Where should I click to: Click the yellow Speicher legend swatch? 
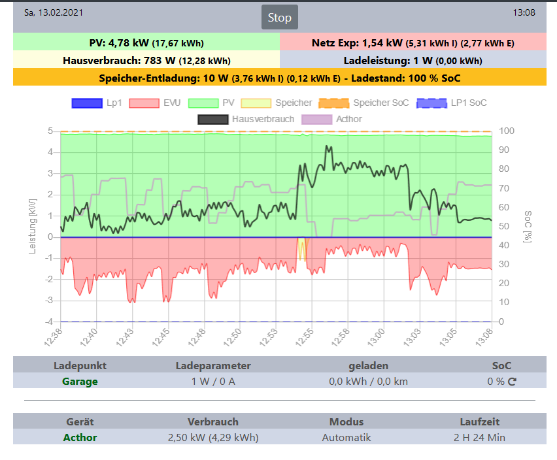pyautogui.click(x=256, y=103)
